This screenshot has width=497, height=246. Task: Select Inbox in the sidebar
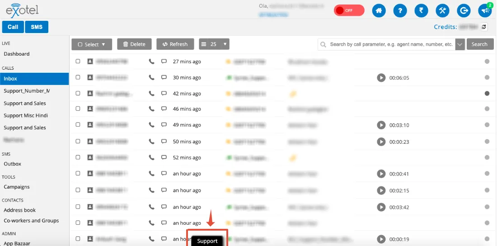[34, 79]
